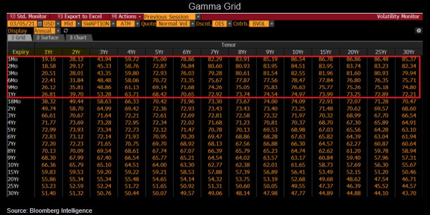430x215 pixels.
Task: Switch to the Surface tab
Action: [x=48, y=38]
